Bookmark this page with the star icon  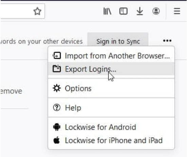pyautogui.click(x=37, y=11)
